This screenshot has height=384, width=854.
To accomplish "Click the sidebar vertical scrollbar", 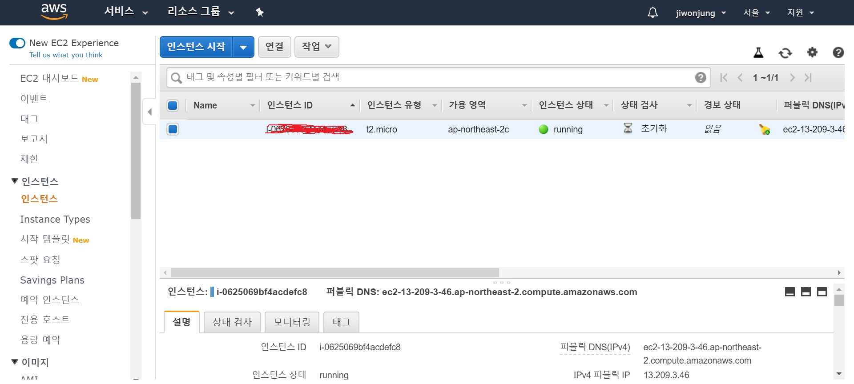I will (136, 151).
